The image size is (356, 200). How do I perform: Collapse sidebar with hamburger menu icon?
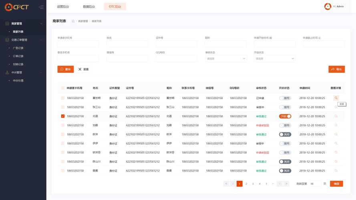point(41,7)
